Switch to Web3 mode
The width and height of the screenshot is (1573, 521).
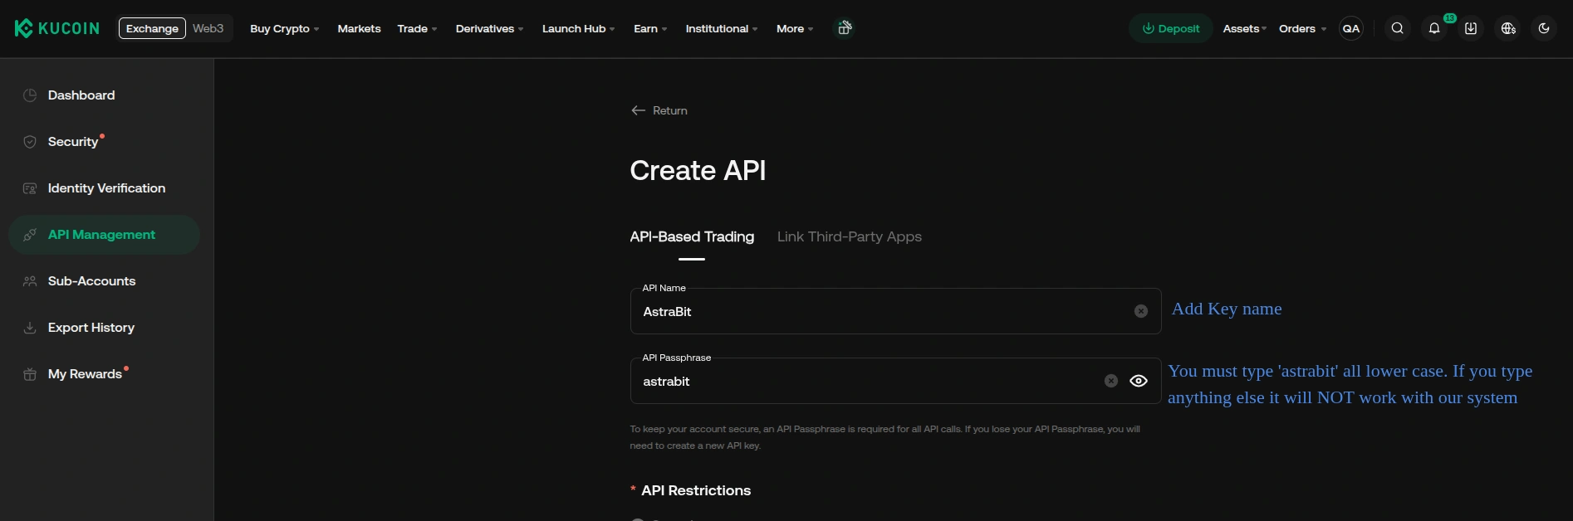(208, 28)
